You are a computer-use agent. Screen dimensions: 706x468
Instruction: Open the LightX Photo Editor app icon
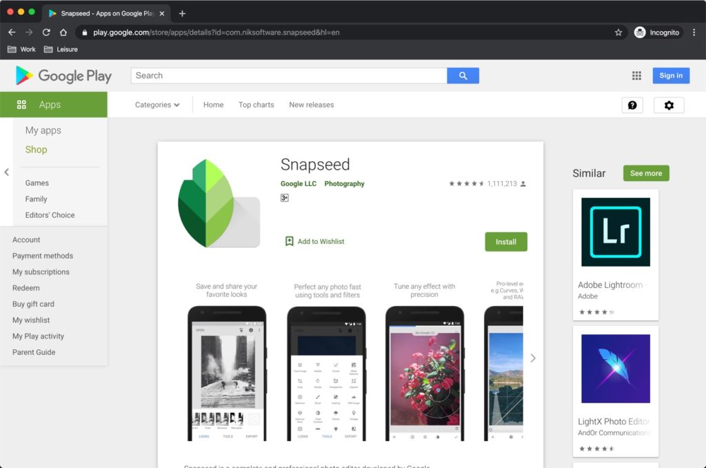pyautogui.click(x=616, y=369)
